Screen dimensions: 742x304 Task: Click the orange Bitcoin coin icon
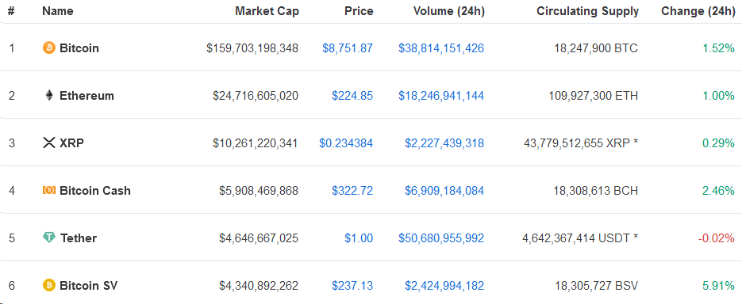point(48,47)
